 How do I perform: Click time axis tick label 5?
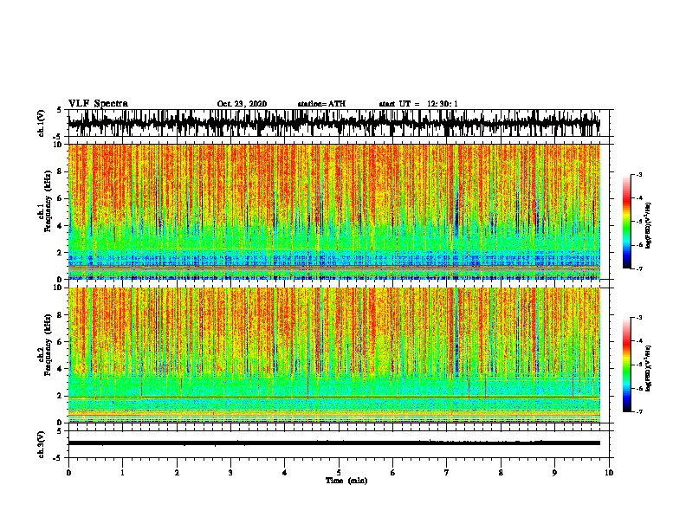pyautogui.click(x=339, y=473)
